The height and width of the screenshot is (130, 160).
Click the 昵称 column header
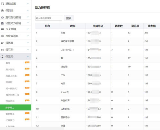coord(73,26)
